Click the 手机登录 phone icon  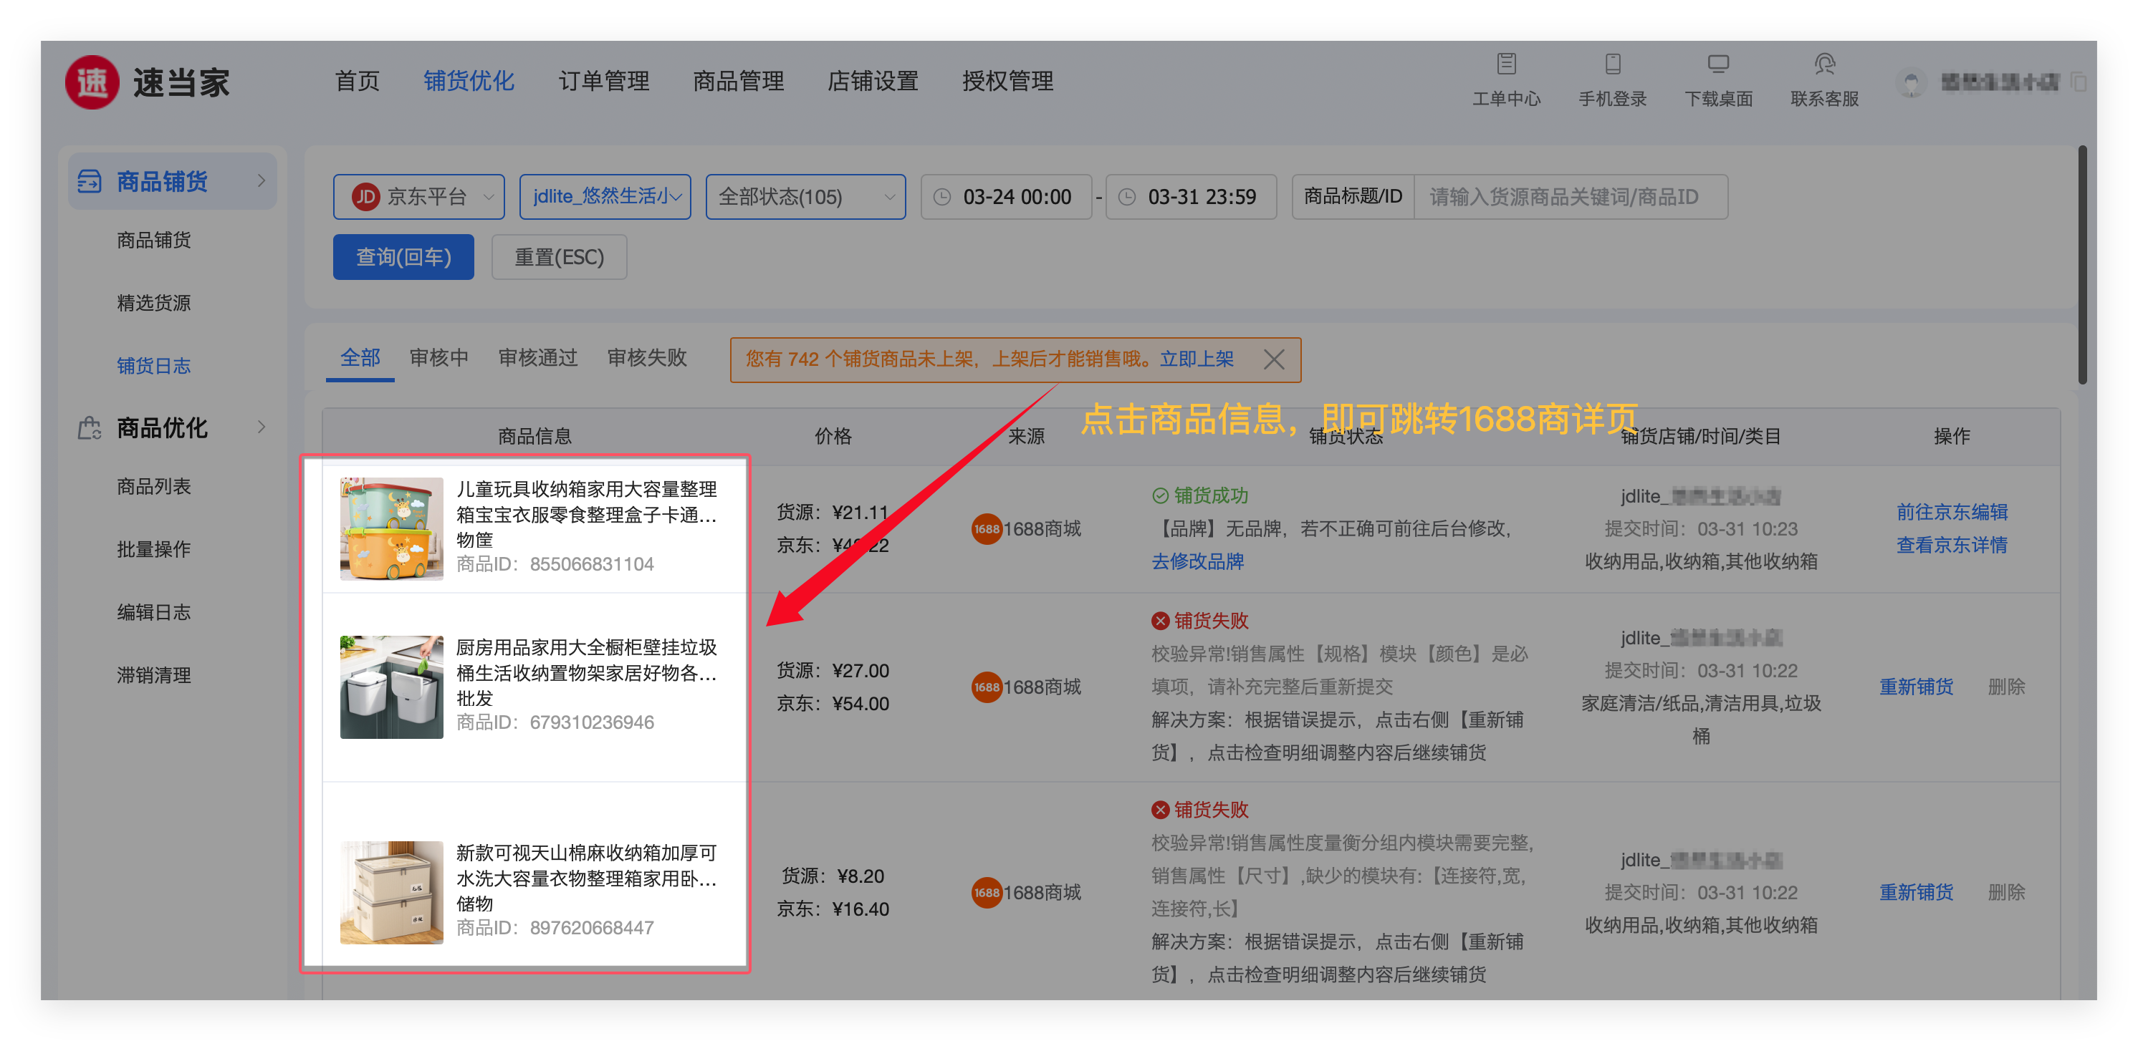coord(1613,64)
